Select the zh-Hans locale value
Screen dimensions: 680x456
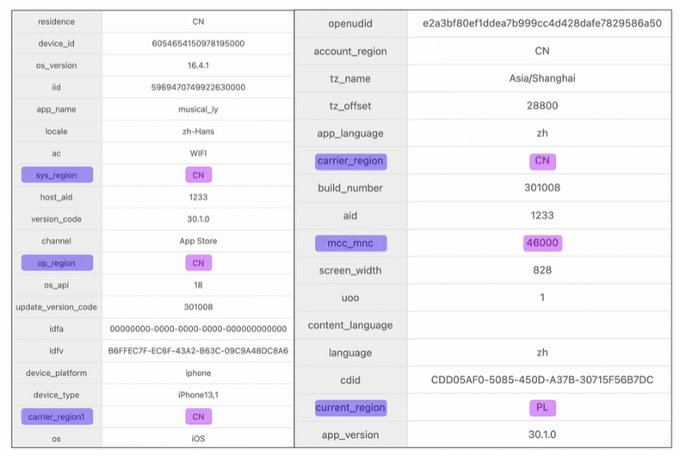[x=198, y=132]
